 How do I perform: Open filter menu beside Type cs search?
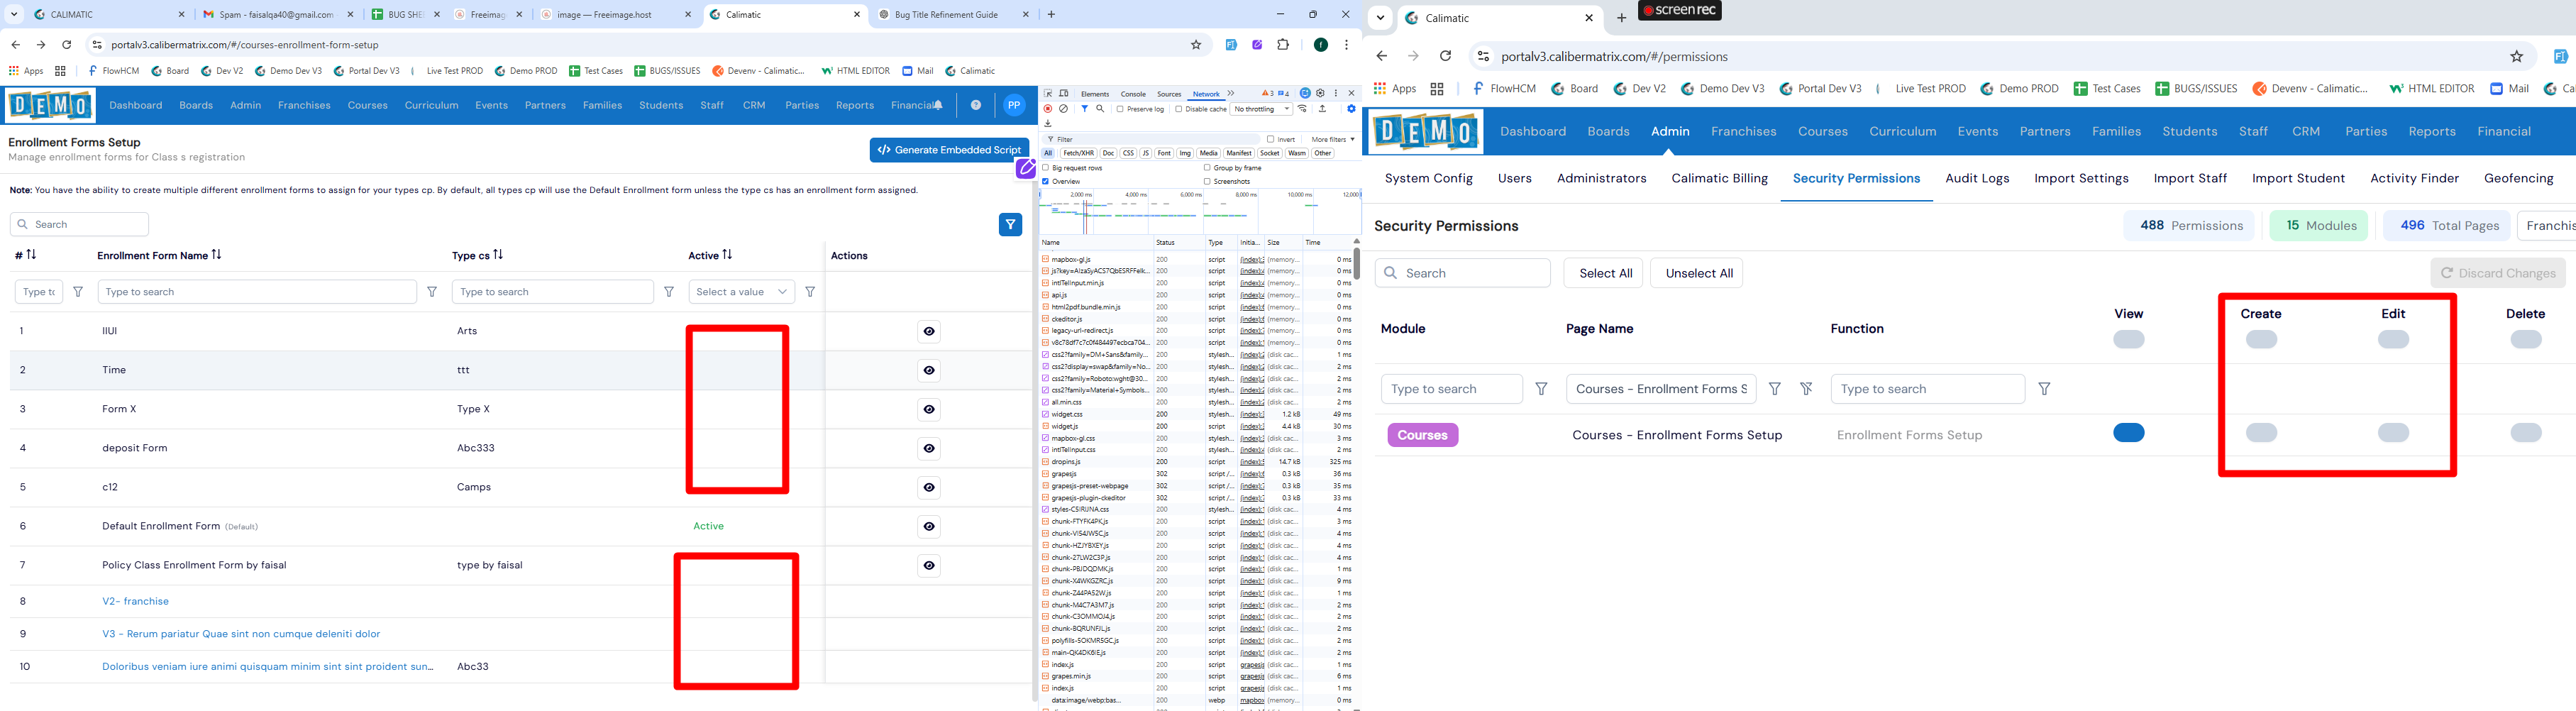[x=669, y=292]
